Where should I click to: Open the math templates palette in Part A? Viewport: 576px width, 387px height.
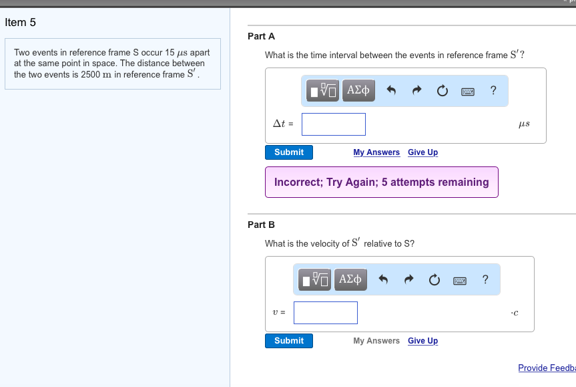pos(321,90)
